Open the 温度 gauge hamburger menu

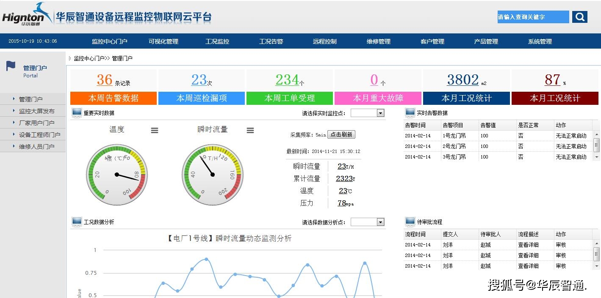[x=155, y=131]
